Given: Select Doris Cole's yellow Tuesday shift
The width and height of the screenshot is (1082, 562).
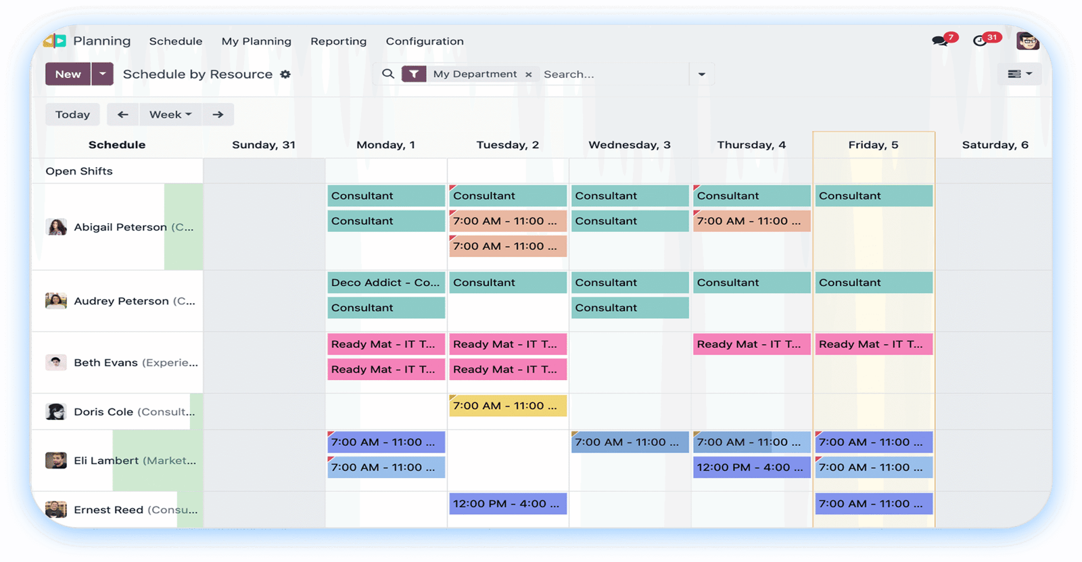Looking at the screenshot, I should (507, 406).
